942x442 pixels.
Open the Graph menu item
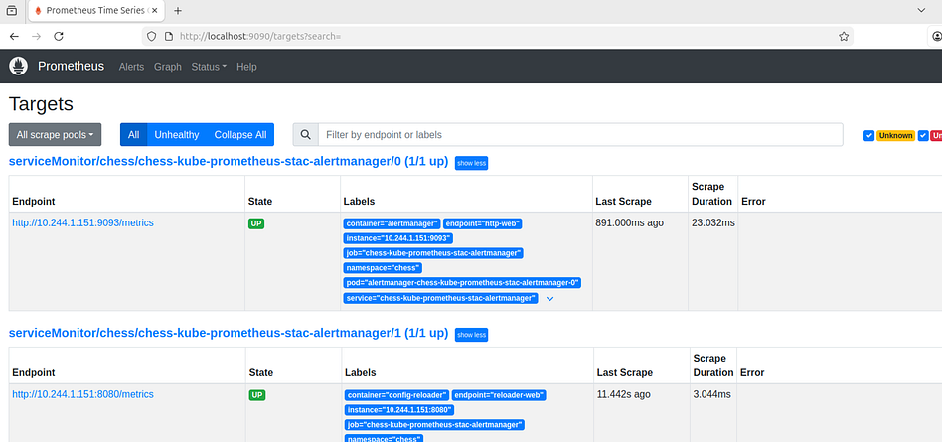point(168,67)
